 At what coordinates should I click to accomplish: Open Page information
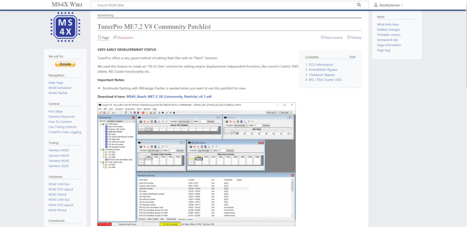click(389, 45)
